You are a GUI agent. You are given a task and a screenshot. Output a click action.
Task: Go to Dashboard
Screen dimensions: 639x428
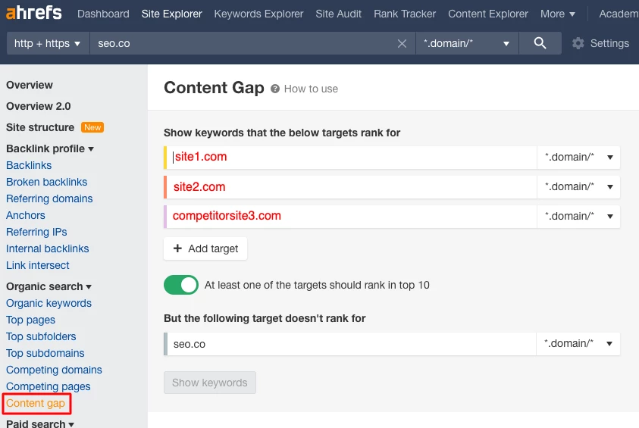pos(103,14)
